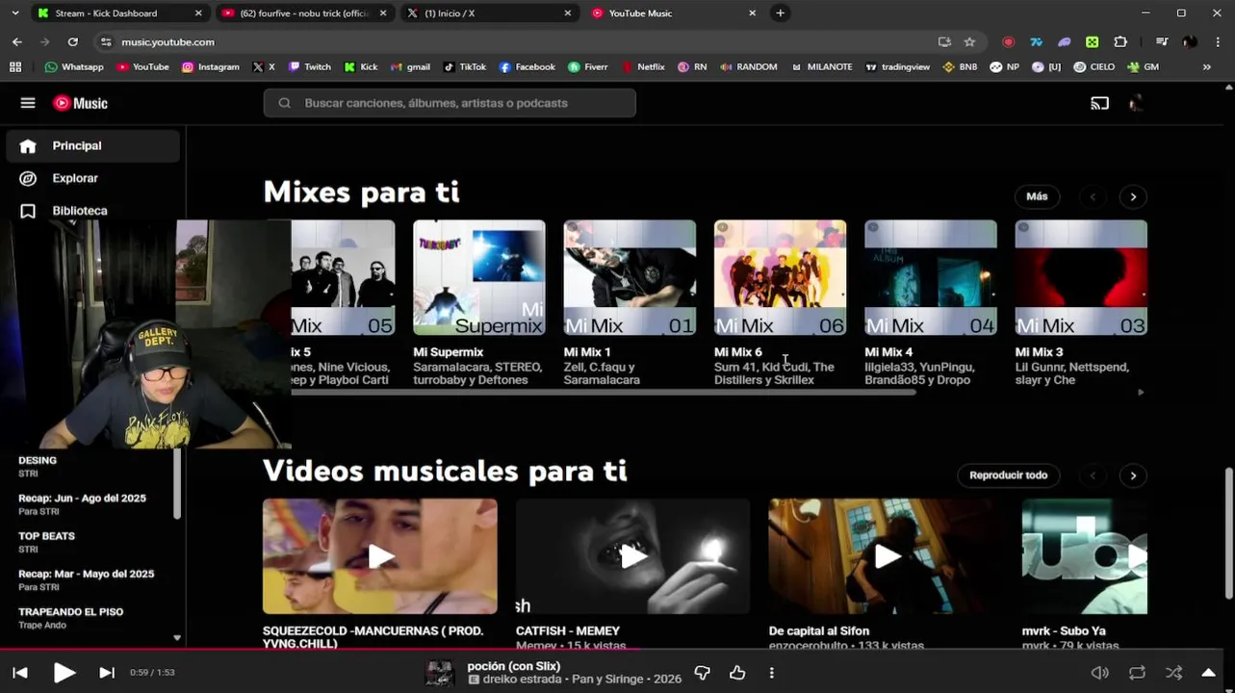Image resolution: width=1235 pixels, height=693 pixels.
Task: Click the Cast to device icon
Action: (1099, 103)
